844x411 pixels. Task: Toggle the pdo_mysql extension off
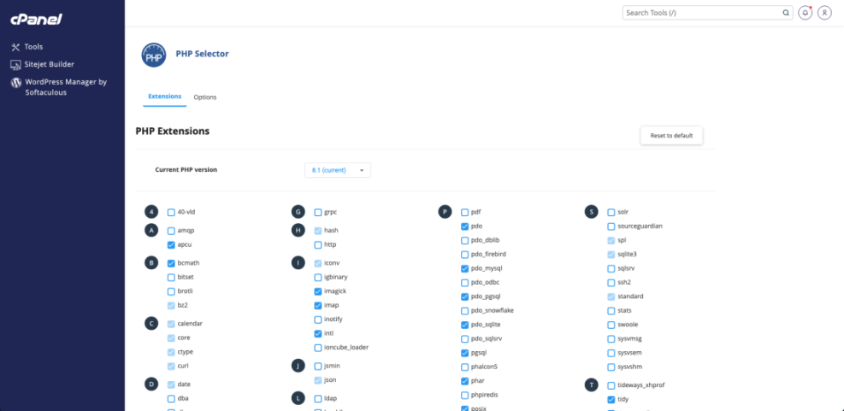click(464, 268)
